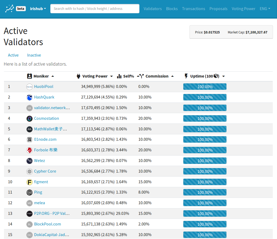Screen dimensions: 277x239
Task: Click the Self% bar chart icon
Action: pyautogui.click(x=119, y=76)
